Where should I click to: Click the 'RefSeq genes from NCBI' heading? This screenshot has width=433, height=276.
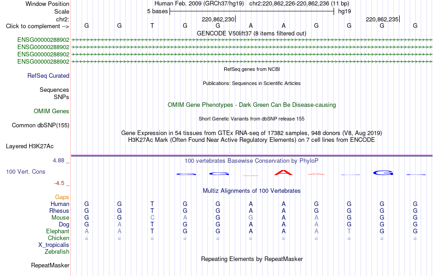(252, 69)
